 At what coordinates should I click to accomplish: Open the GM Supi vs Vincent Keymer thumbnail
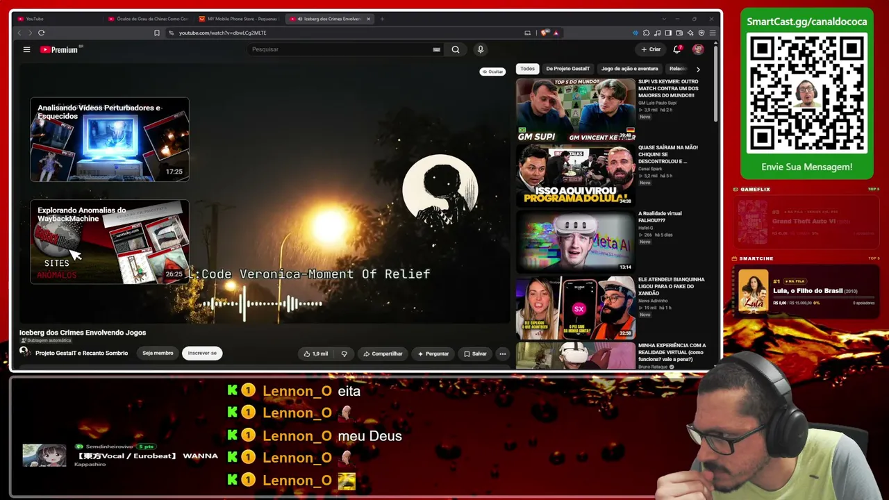click(576, 110)
